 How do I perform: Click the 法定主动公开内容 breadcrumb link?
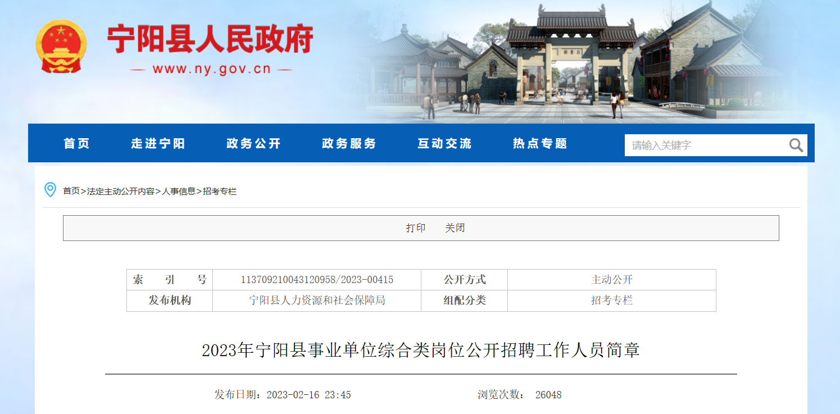click(120, 192)
